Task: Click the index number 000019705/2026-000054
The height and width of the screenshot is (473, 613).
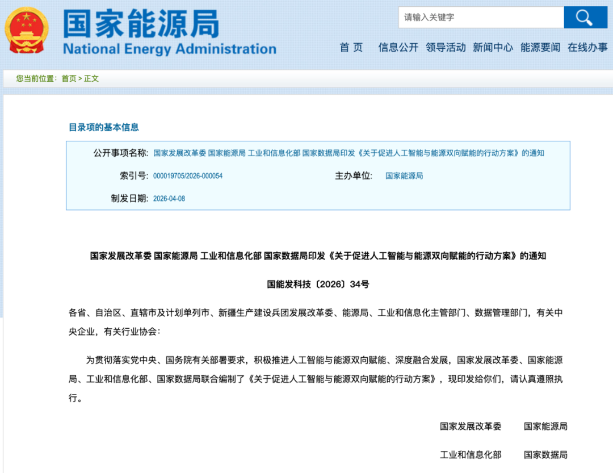Action: pyautogui.click(x=188, y=176)
